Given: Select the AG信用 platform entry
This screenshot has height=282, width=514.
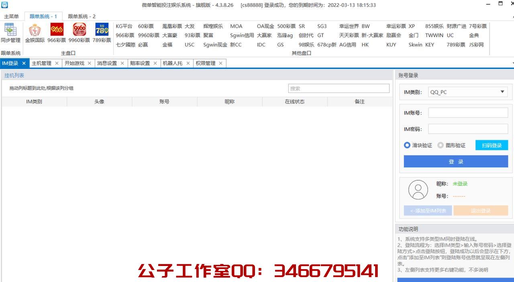Looking at the screenshot, I should tap(348, 45).
